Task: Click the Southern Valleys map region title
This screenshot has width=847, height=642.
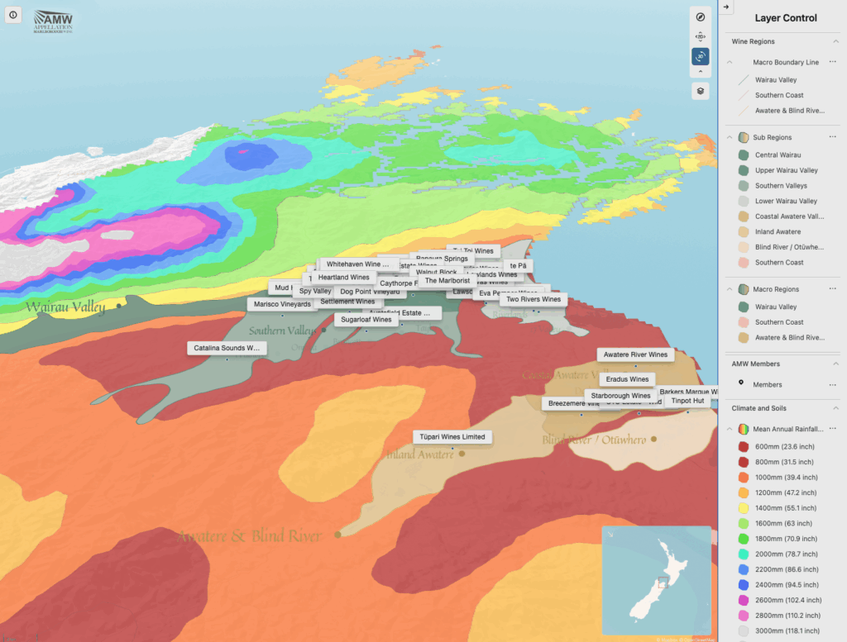Action: [282, 331]
